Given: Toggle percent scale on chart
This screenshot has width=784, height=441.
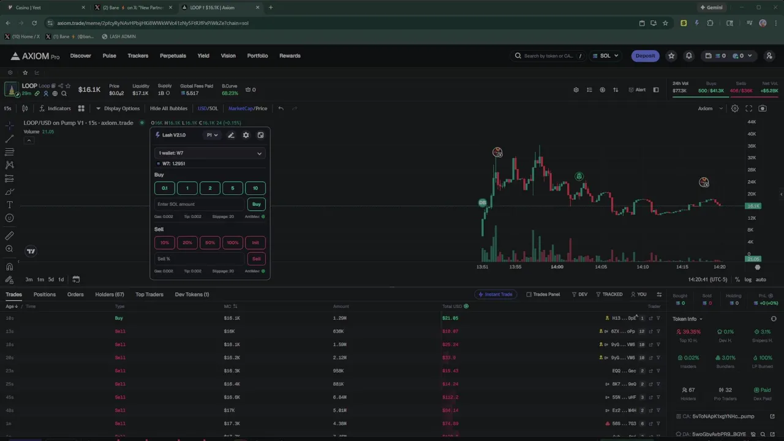Looking at the screenshot, I should (738, 279).
